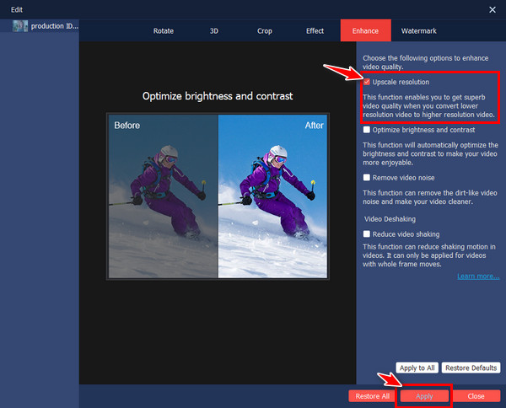Open the Rotate tab
The width and height of the screenshot is (506, 408).
164,31
